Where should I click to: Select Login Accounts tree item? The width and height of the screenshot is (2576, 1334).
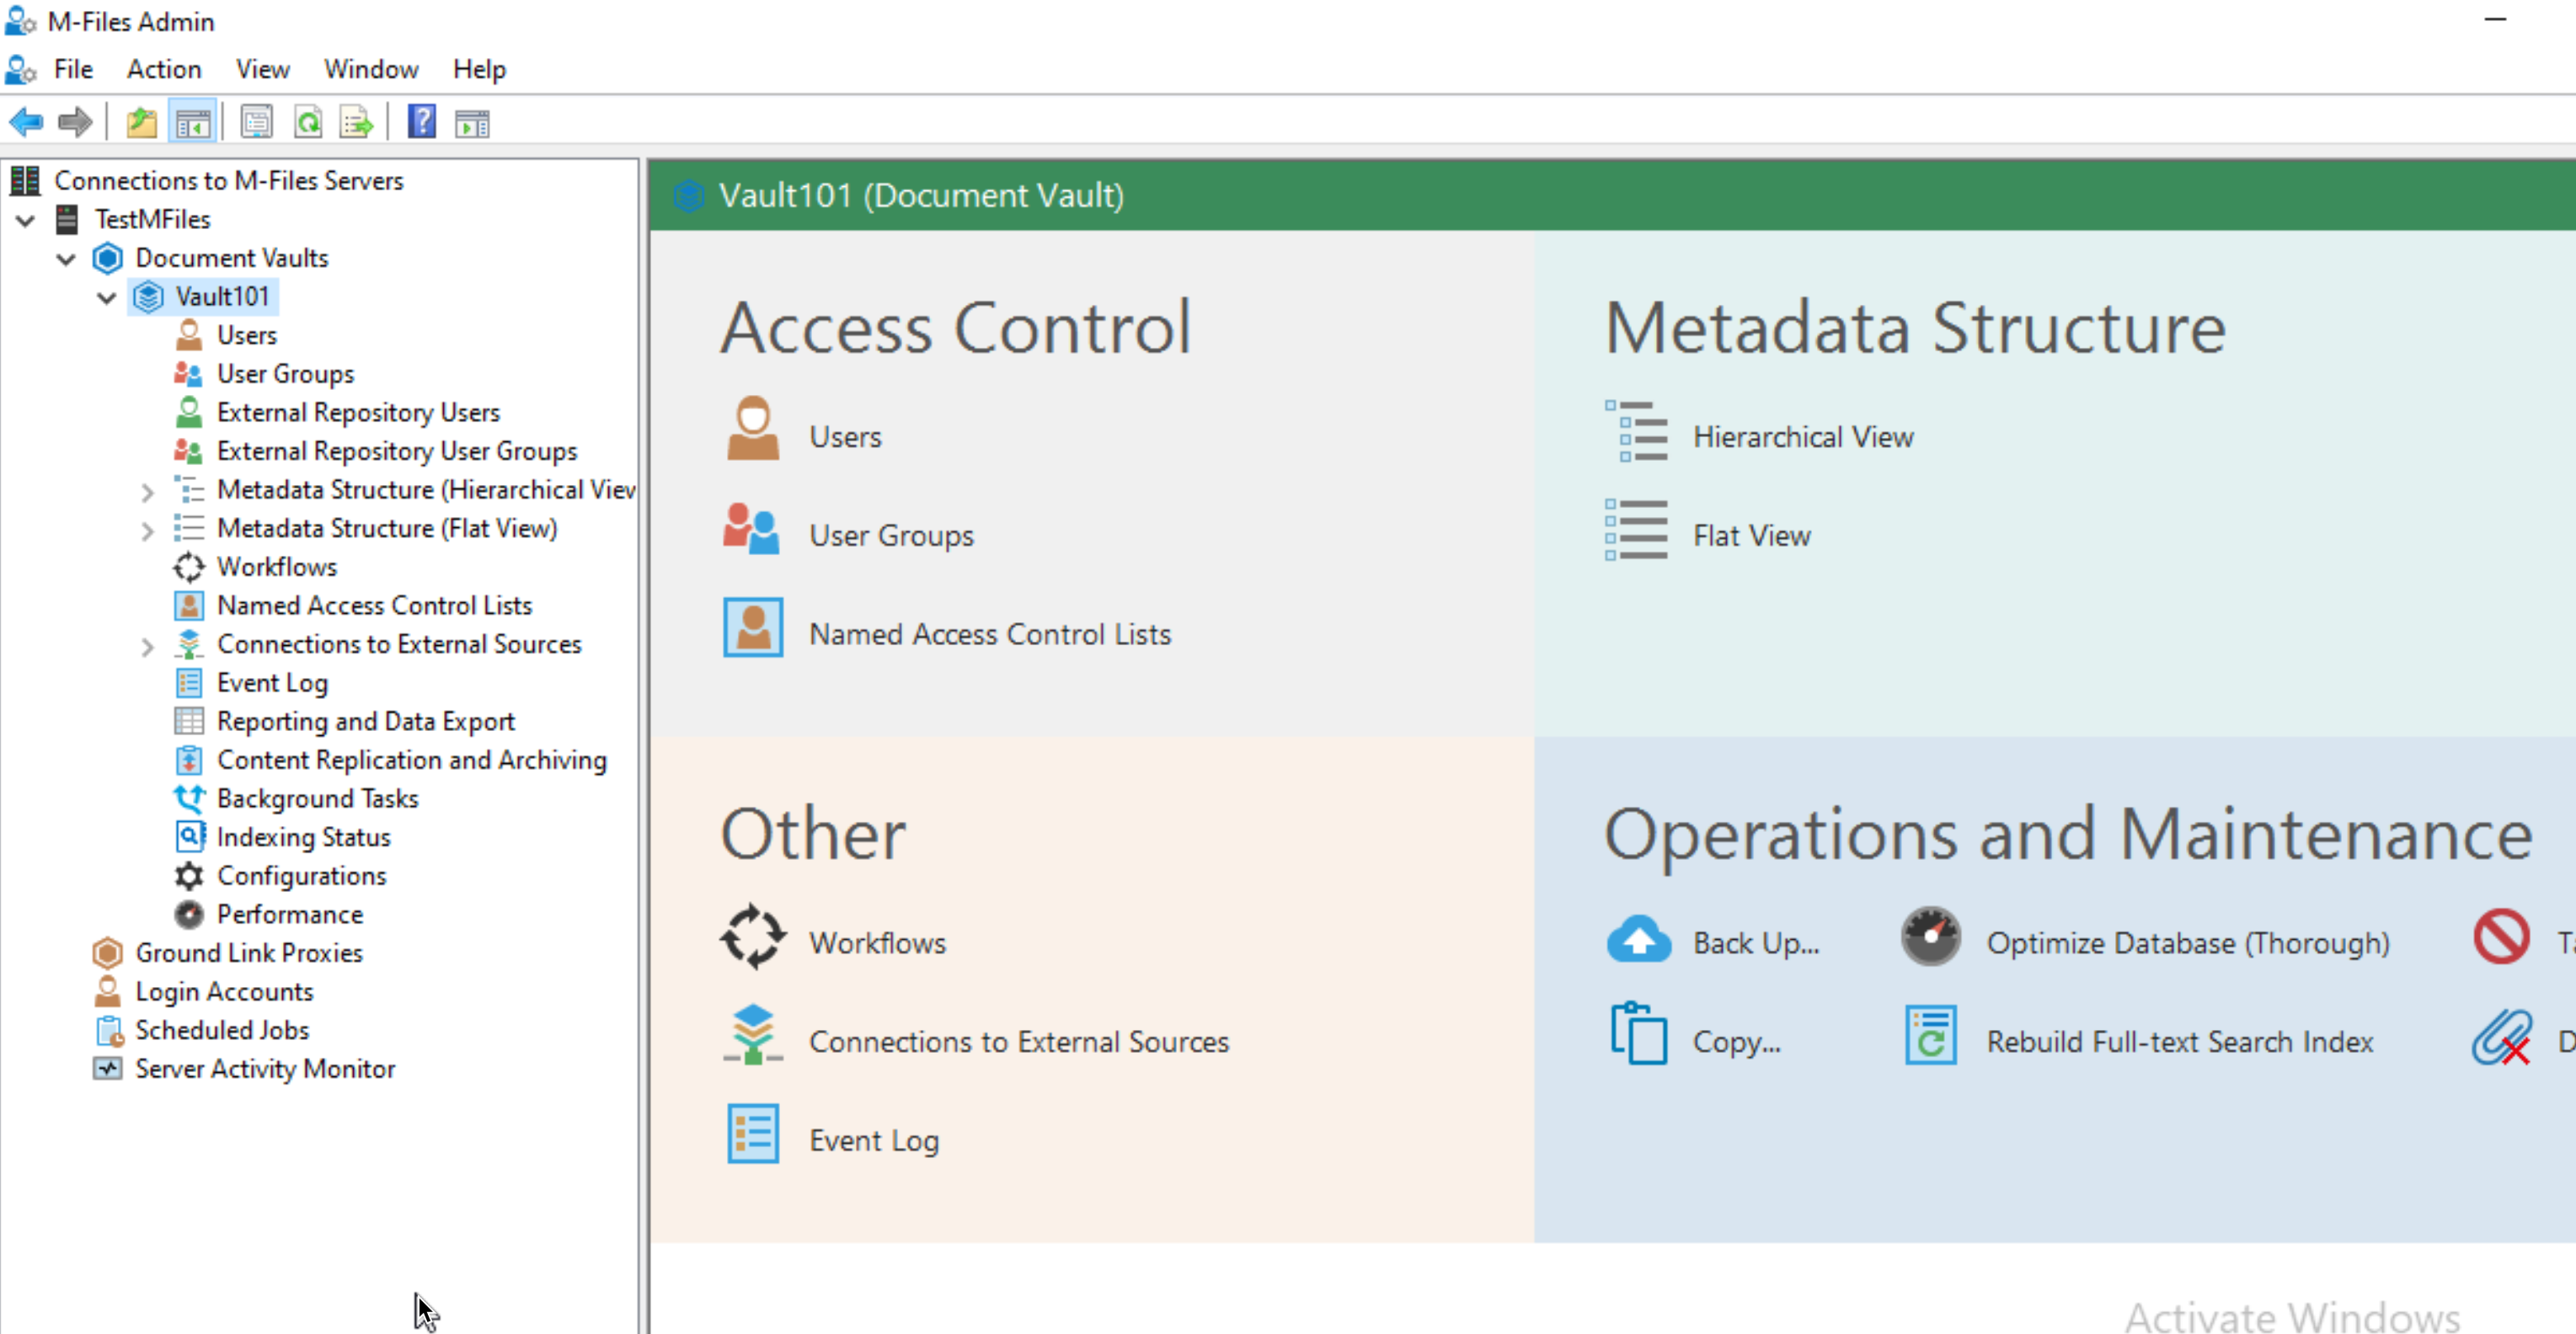[224, 992]
